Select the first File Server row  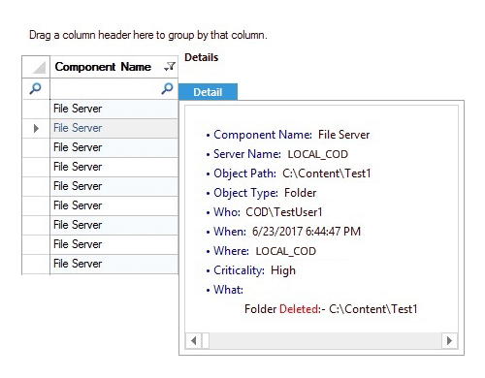tap(113, 109)
